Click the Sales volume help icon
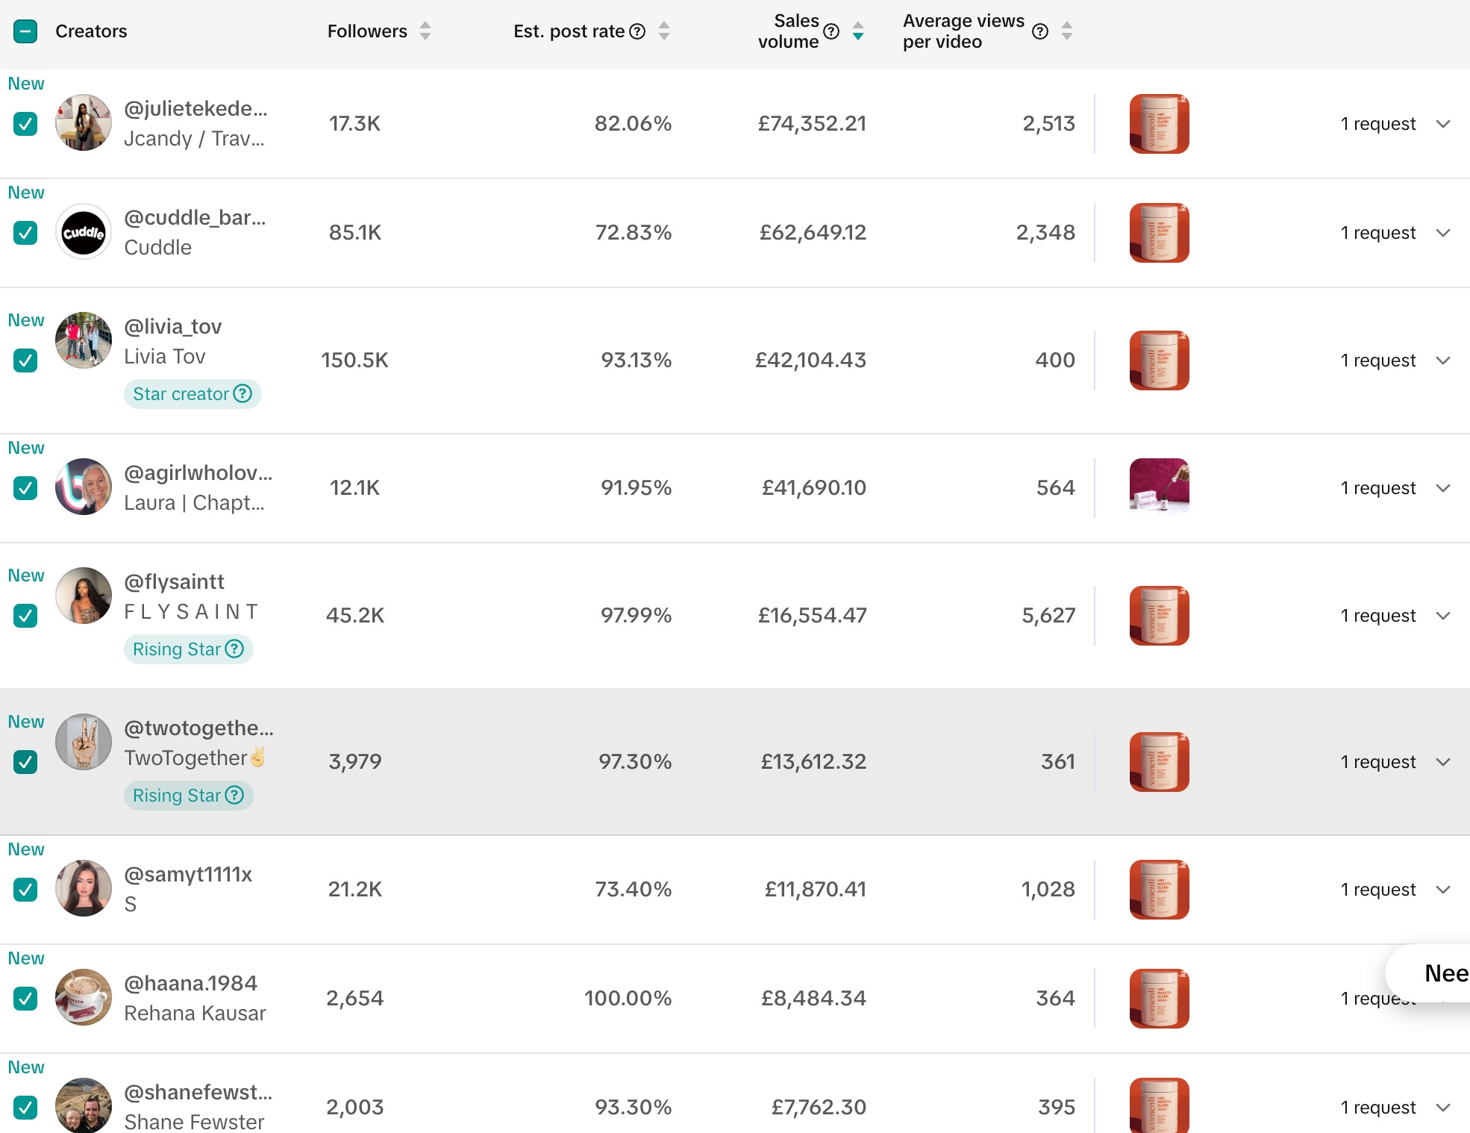Screen dimensions: 1470x1133 coord(831,31)
